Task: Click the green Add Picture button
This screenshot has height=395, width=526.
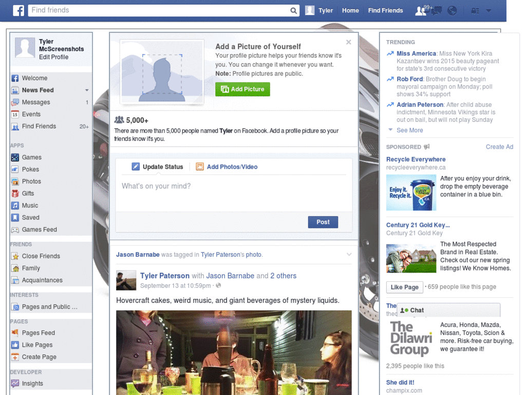Action: pos(242,89)
